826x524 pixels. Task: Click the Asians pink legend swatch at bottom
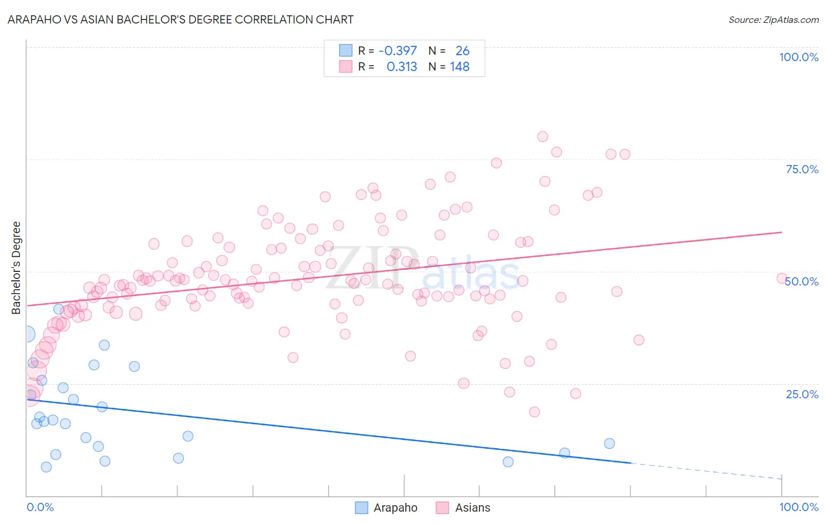click(x=442, y=508)
